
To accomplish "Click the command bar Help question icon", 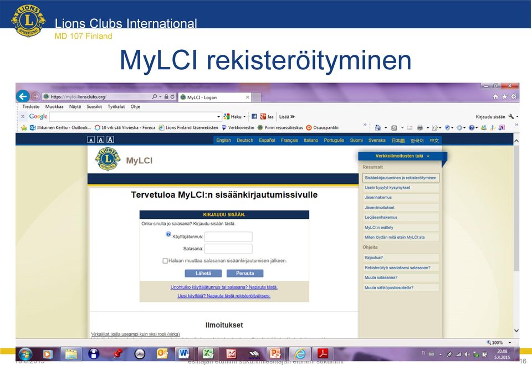I will point(472,128).
